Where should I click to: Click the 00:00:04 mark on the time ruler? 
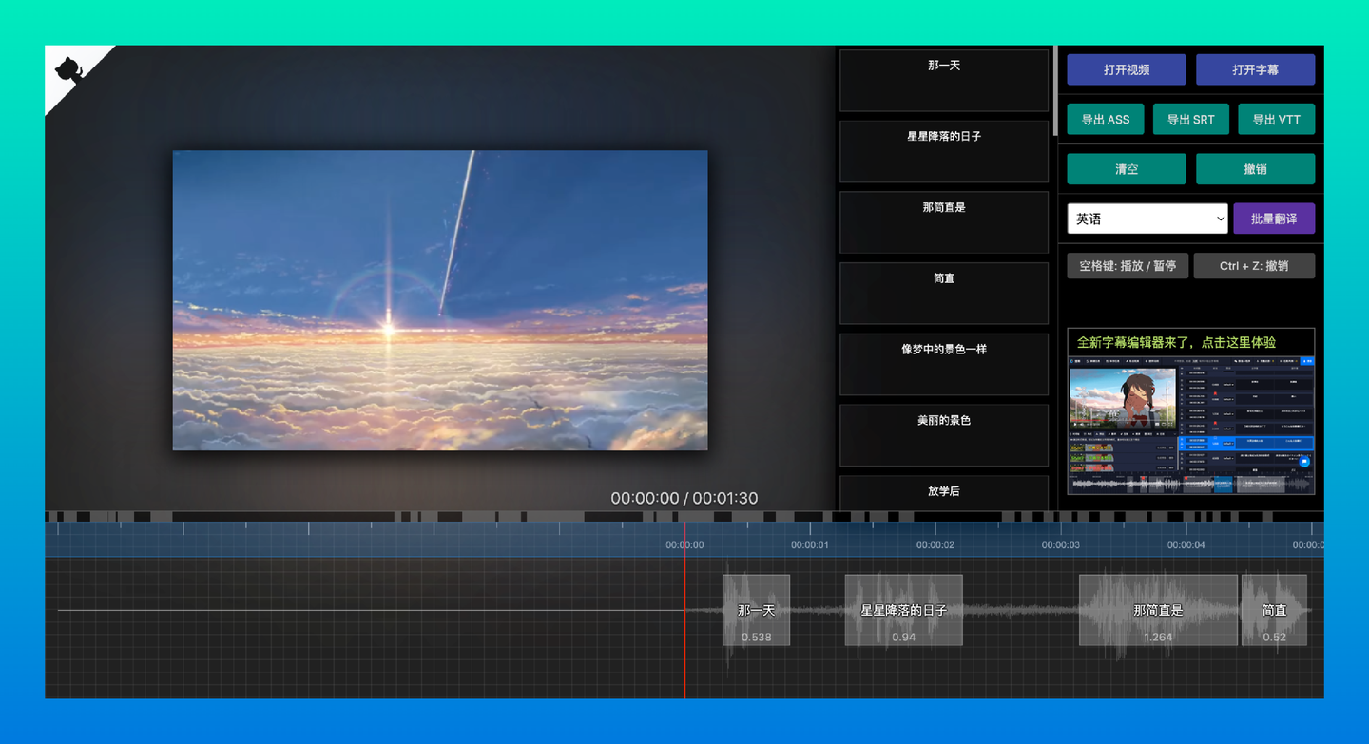click(x=1186, y=544)
